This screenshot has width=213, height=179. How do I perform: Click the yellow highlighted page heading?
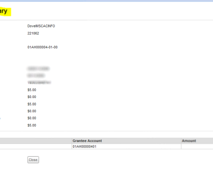pyautogui.click(x=4, y=11)
